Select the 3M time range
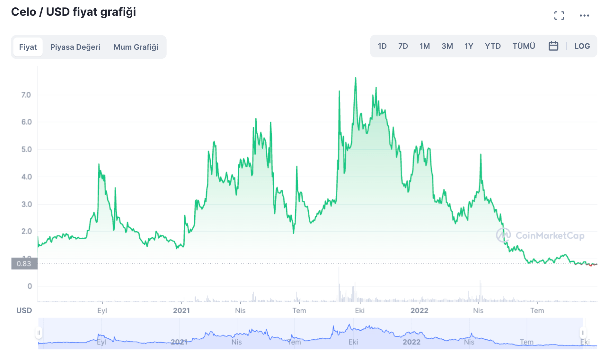The image size is (609, 356). click(x=447, y=46)
